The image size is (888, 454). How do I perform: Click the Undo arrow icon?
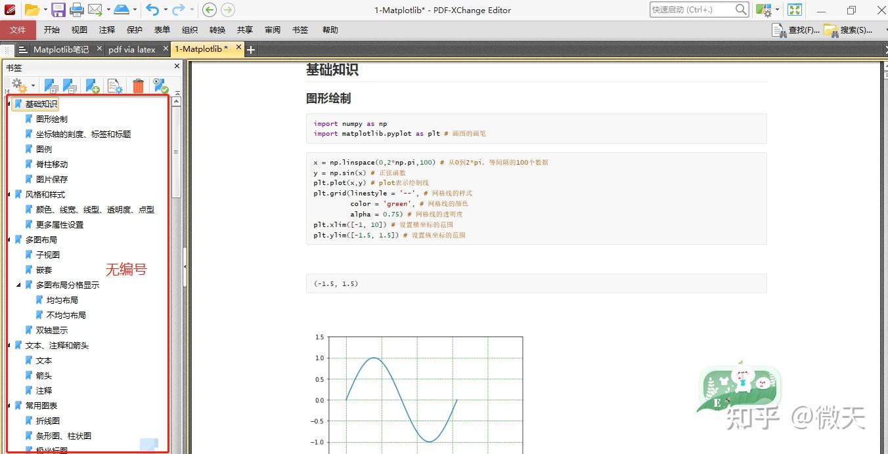pos(154,10)
